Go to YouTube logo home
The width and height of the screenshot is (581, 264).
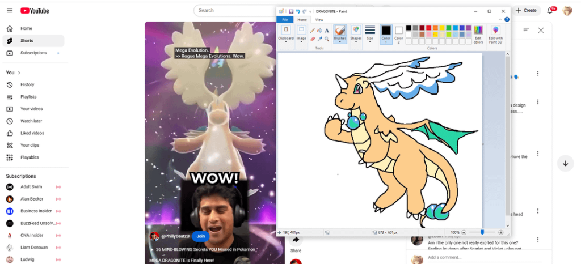tap(35, 11)
